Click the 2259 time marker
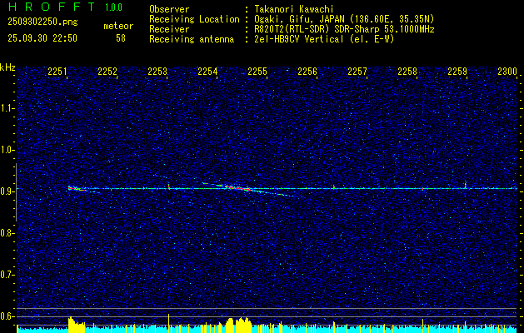 [x=457, y=71]
